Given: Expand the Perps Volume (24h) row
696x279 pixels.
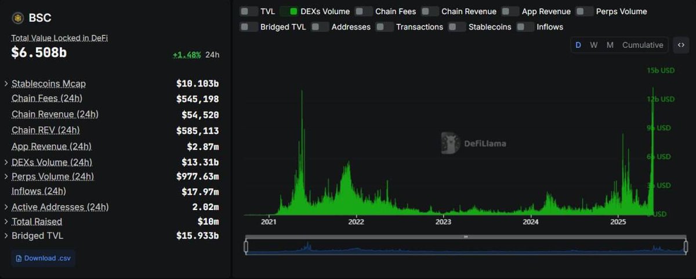Looking at the screenshot, I should [6, 177].
